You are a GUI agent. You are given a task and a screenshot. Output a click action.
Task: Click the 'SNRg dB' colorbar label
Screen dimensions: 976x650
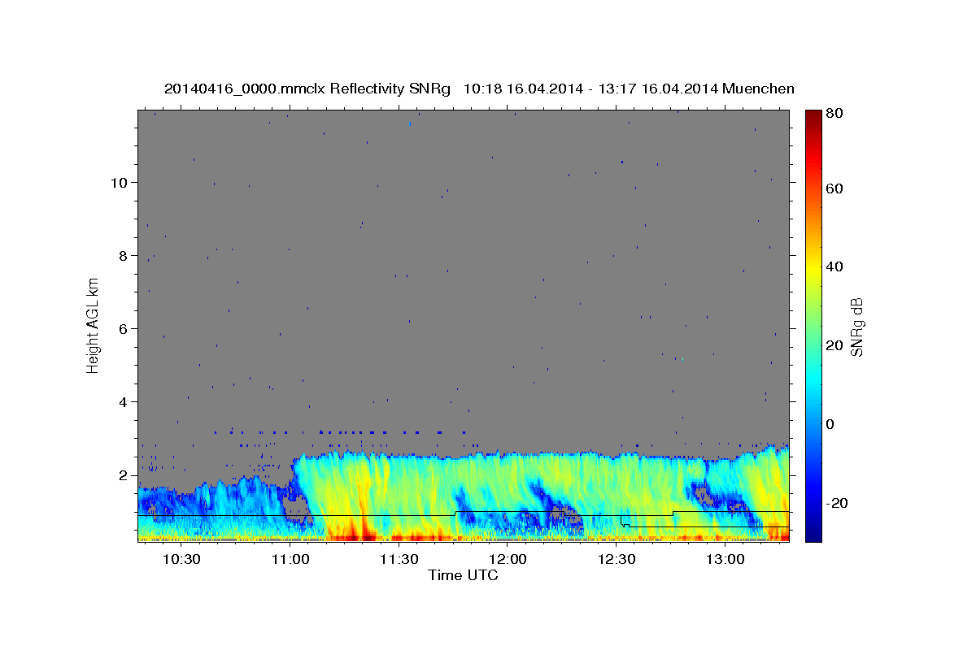click(856, 327)
